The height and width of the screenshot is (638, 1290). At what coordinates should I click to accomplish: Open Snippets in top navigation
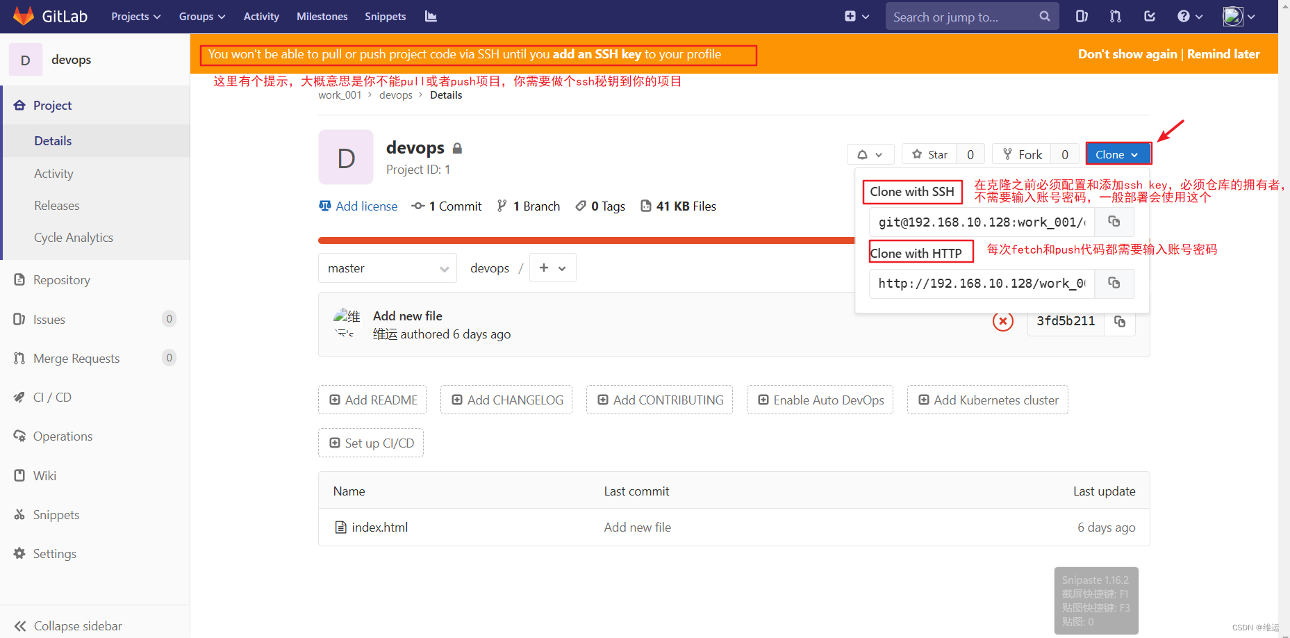click(386, 16)
